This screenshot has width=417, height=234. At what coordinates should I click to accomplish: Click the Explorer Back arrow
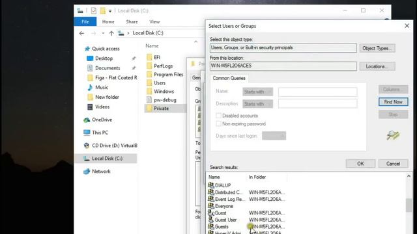[81, 33]
